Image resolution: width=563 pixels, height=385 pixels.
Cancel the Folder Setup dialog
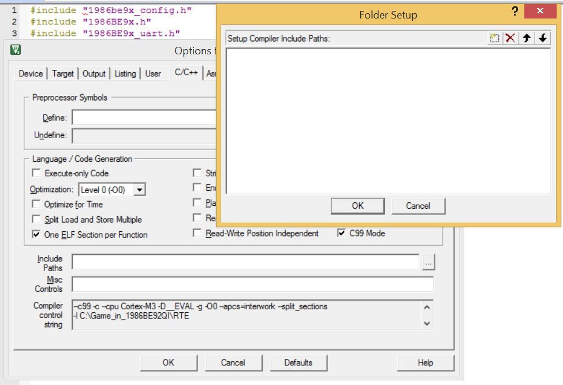(418, 206)
